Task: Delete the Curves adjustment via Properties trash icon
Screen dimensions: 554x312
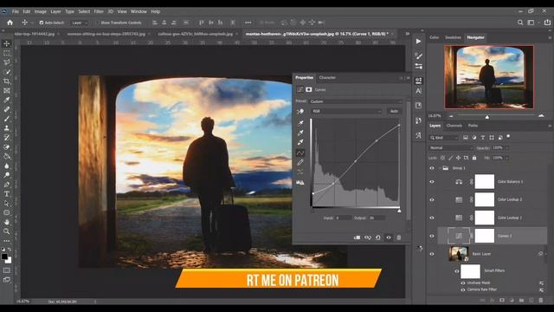Action: tap(399, 237)
